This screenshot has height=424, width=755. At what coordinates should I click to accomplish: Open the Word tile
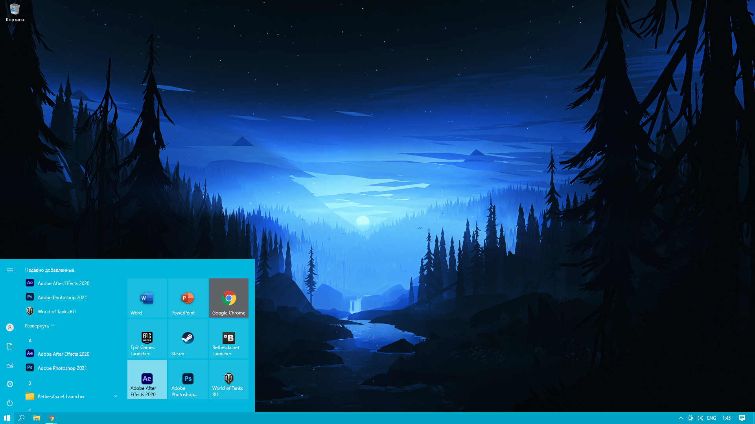147,298
